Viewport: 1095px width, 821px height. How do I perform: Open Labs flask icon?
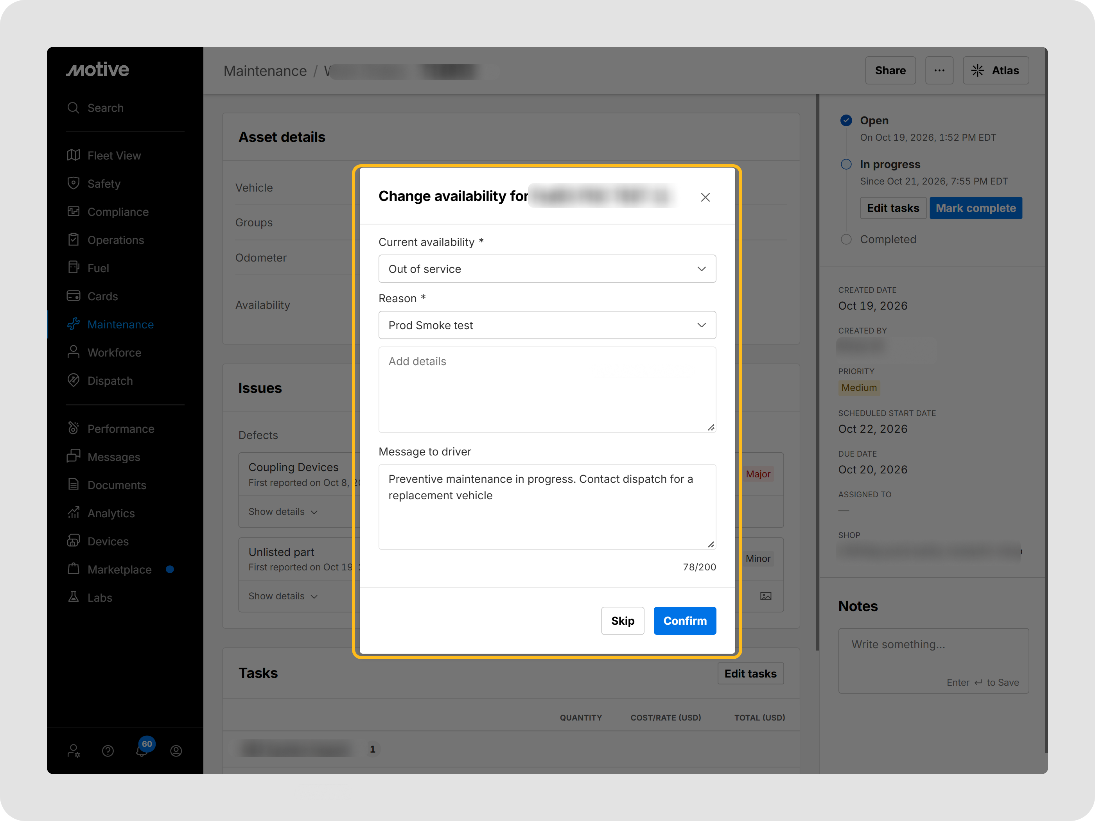(x=73, y=597)
